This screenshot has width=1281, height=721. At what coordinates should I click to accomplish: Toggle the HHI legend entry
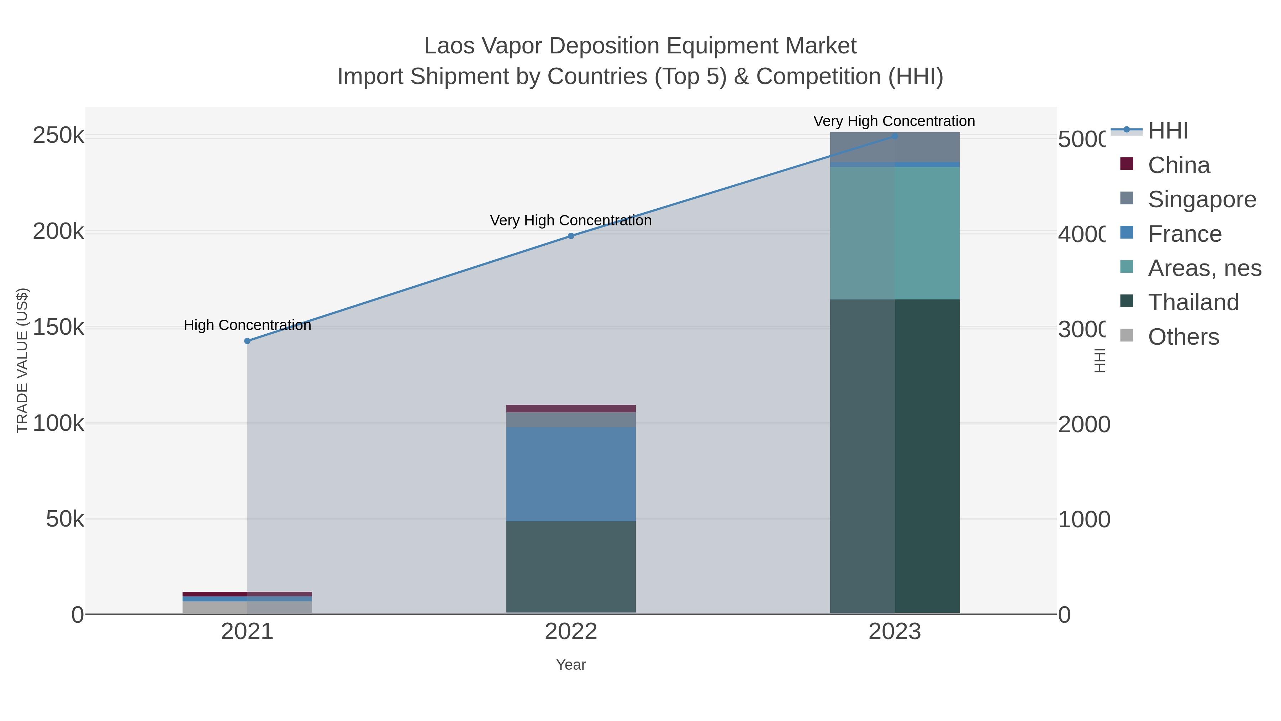click(x=1150, y=130)
